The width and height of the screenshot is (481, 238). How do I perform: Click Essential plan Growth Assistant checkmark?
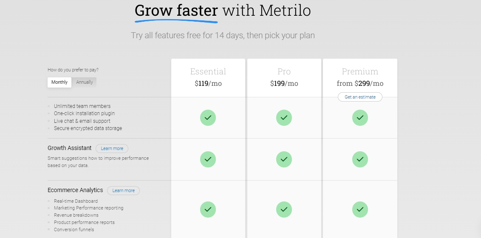208,159
